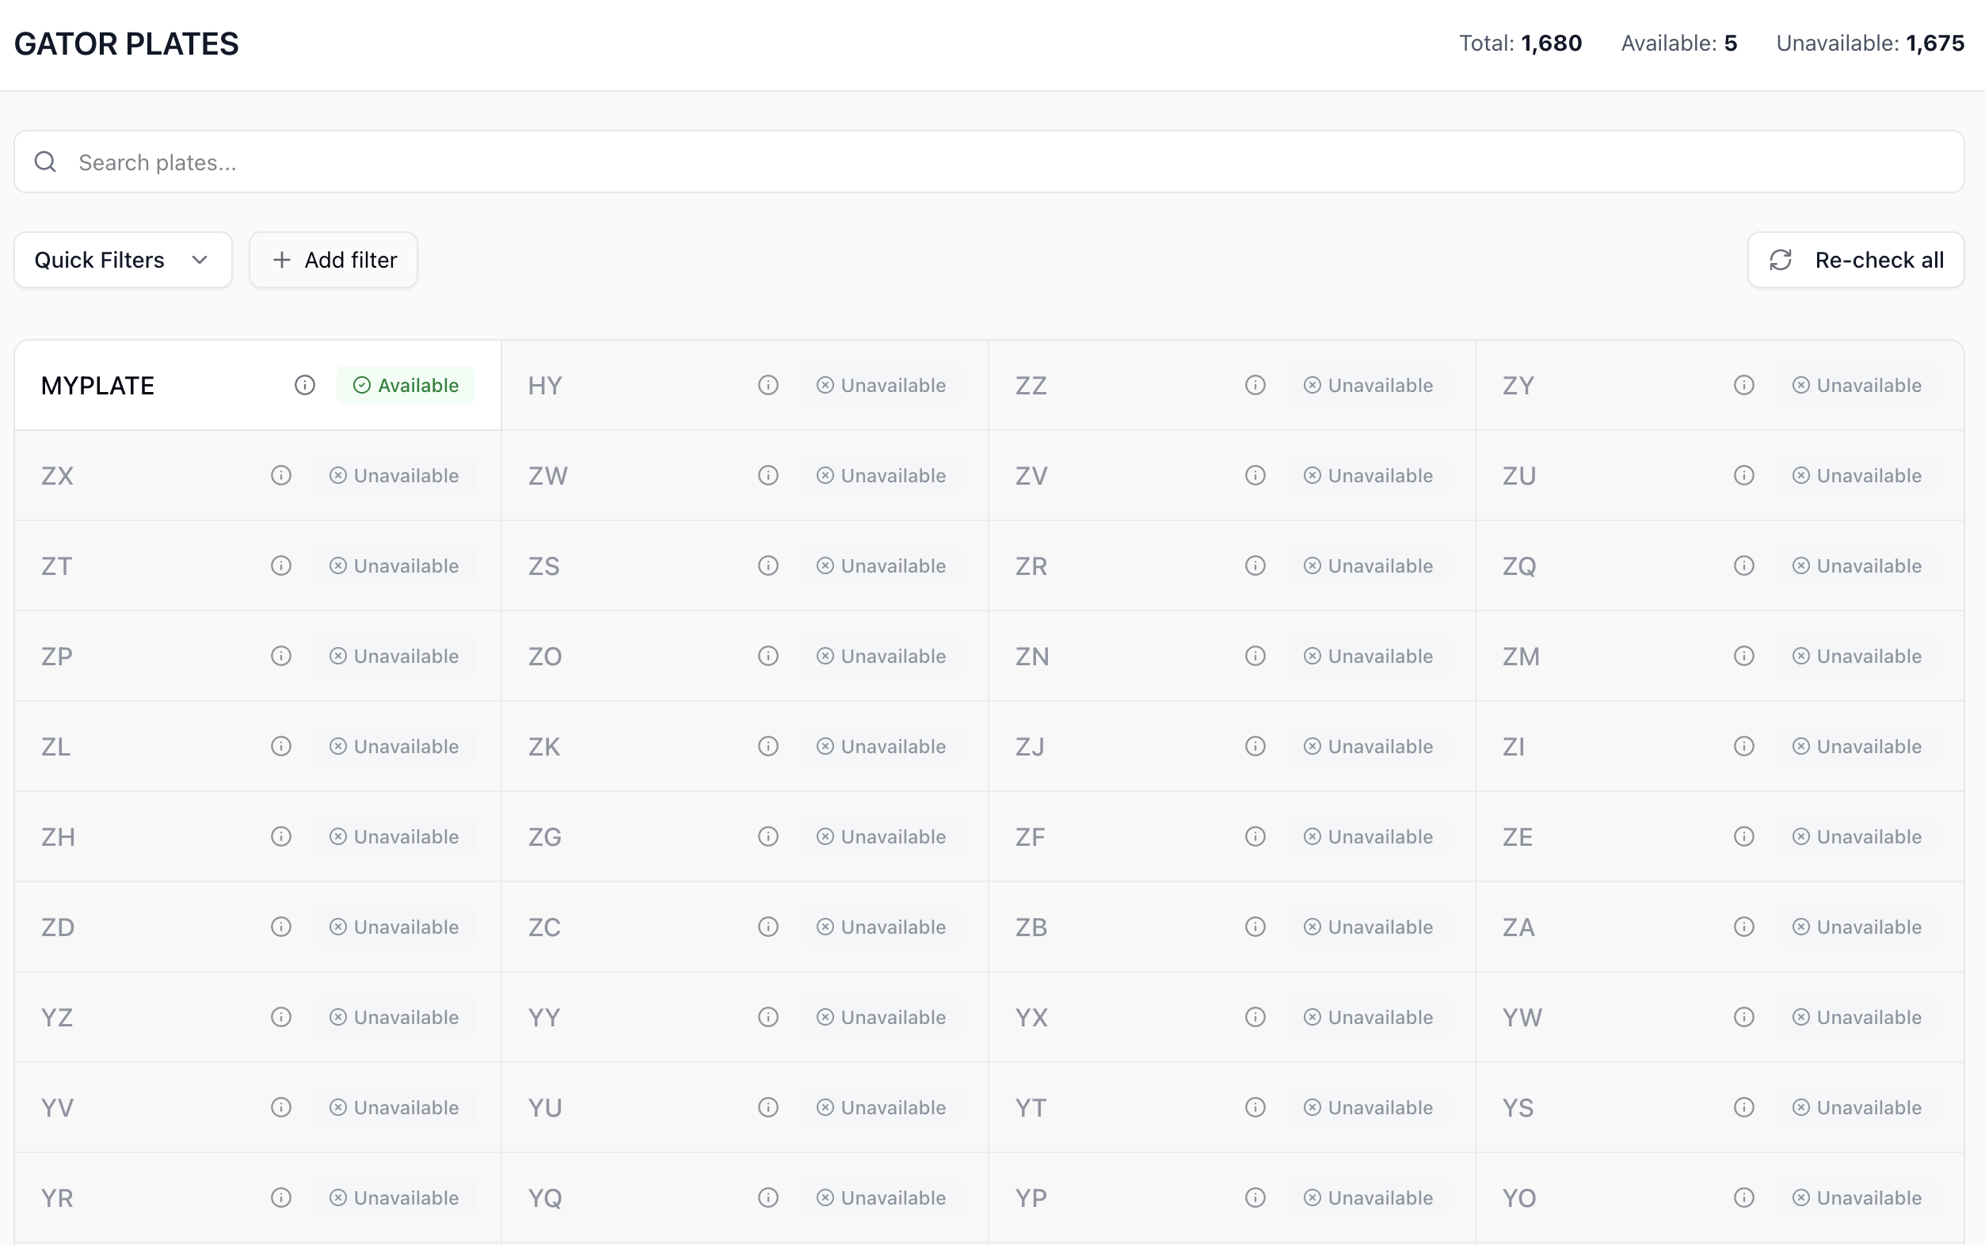Click the Quick Filters chevron arrow
Screen dimensions: 1985x1245
tap(200, 261)
